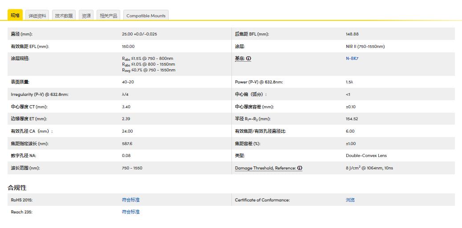Image resolution: width=462 pixels, height=228 pixels.
Task: Open 浏览 link for Certificate of Conformance
Action: point(350,200)
